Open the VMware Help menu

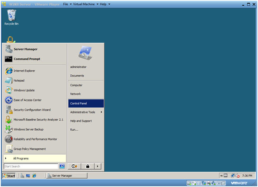coord(105,4)
